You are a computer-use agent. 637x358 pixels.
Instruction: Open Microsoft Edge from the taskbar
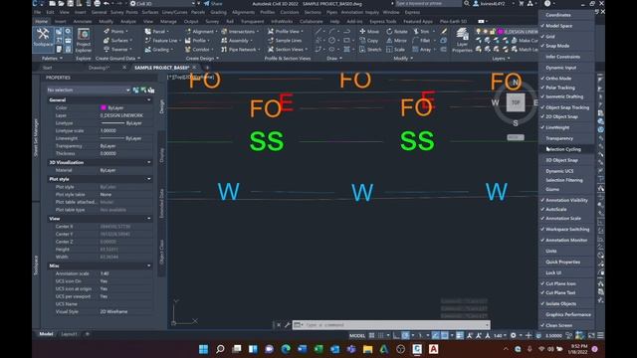pos(286,349)
